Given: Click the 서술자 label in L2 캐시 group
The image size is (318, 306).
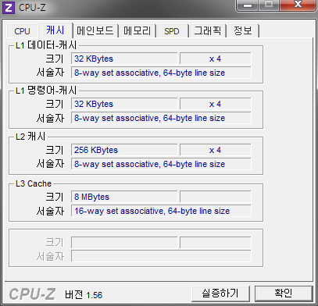Looking at the screenshot, I should coord(50,164).
